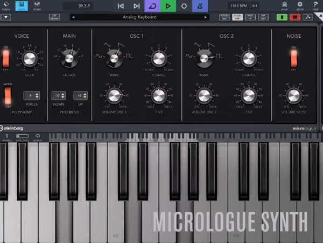This screenshot has width=323, height=243.
Task: Select previous preset with left arrow
Action: [x=73, y=17]
